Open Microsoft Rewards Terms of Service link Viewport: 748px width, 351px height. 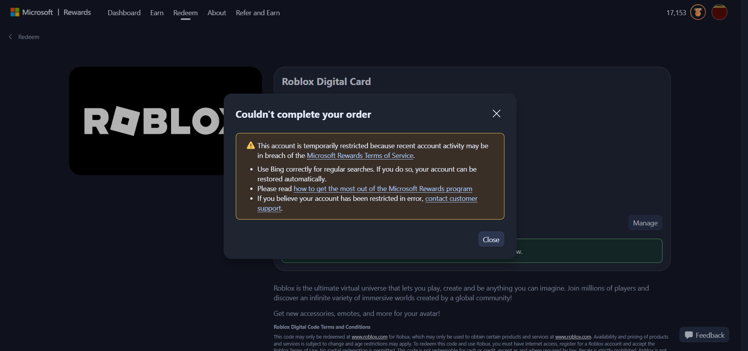tap(360, 156)
